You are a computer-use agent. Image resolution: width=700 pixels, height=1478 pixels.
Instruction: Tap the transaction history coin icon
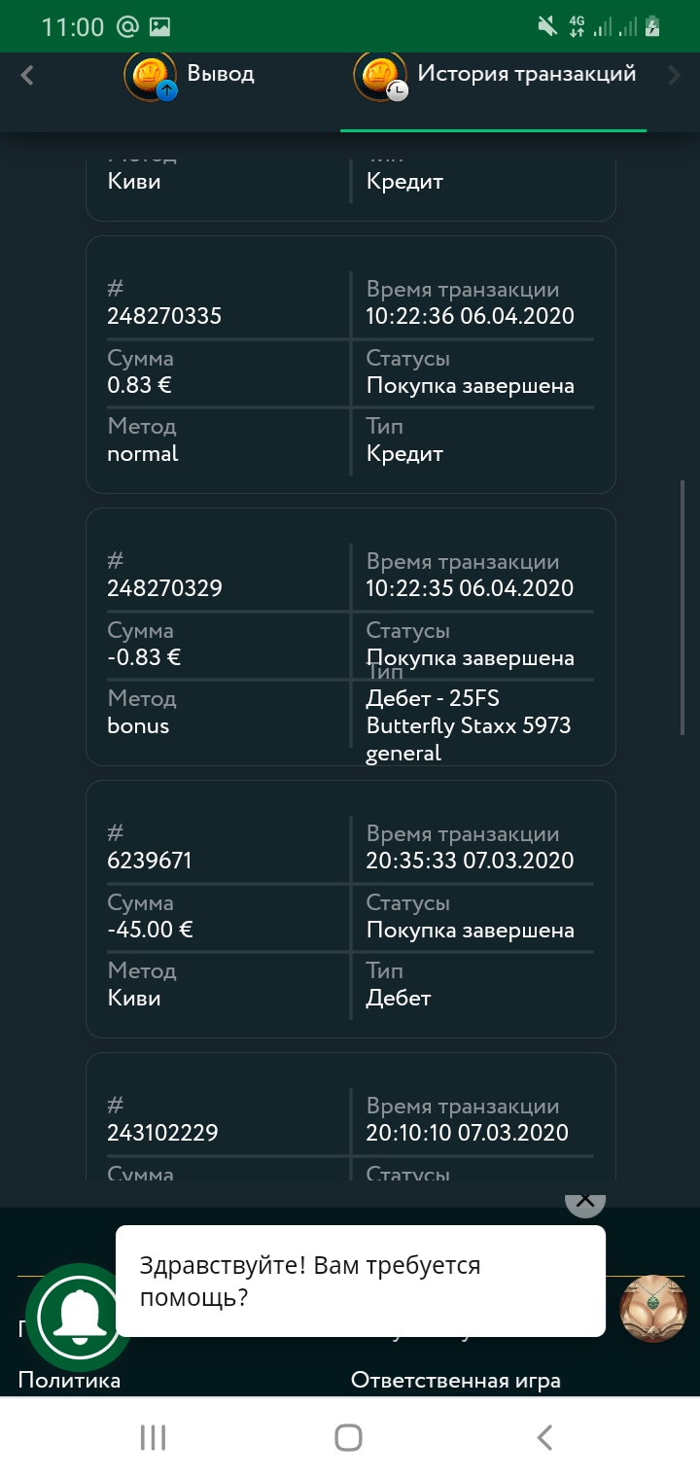[379, 76]
